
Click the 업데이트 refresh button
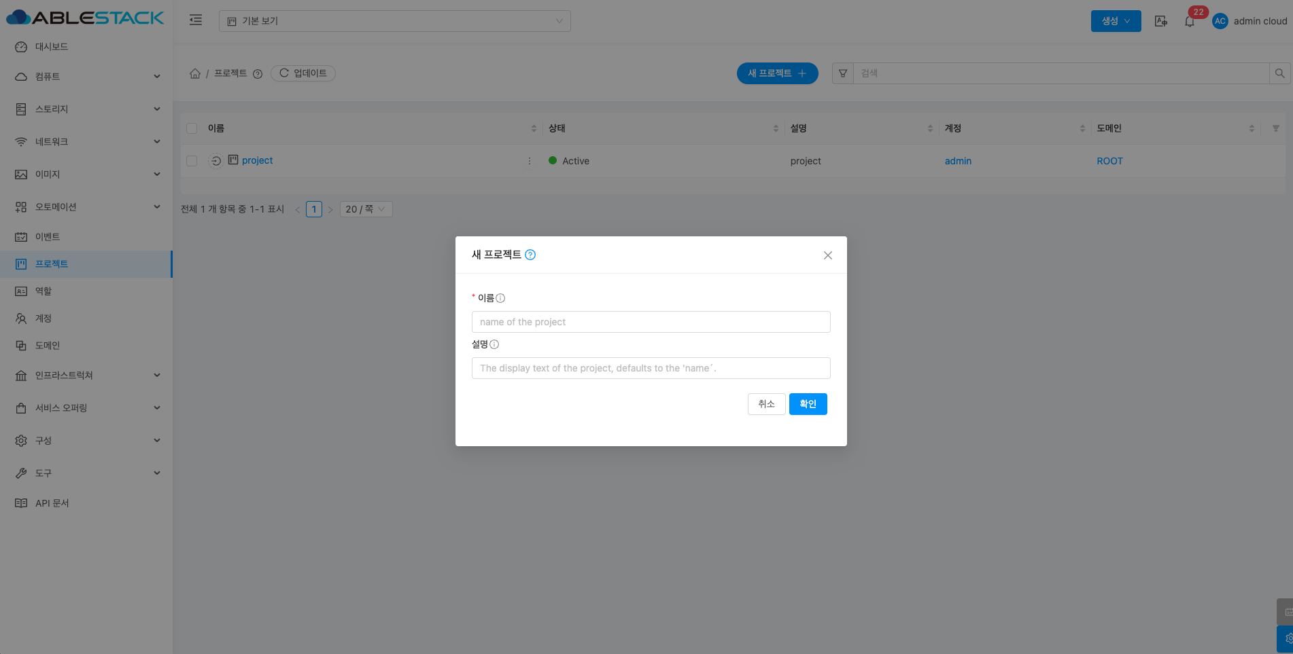(x=303, y=73)
